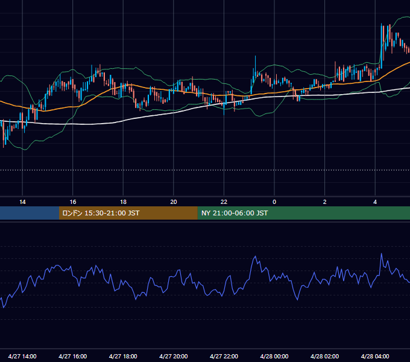Click the 4/27 14:00 date label
The image size is (410, 362).
pyautogui.click(x=22, y=356)
